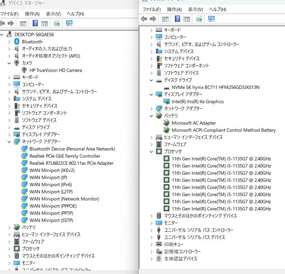Screen dimensions: 285x274
Task: Select WAN Miniport (Network Monitor)
Action: click(64, 199)
